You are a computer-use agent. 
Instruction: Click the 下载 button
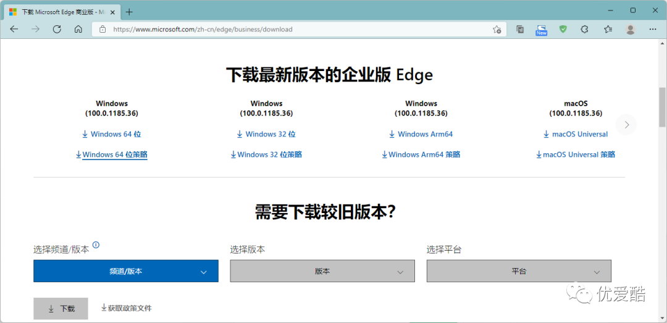coord(61,309)
